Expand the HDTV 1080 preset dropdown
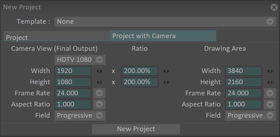This screenshot has height=137, width=280. click(x=100, y=60)
